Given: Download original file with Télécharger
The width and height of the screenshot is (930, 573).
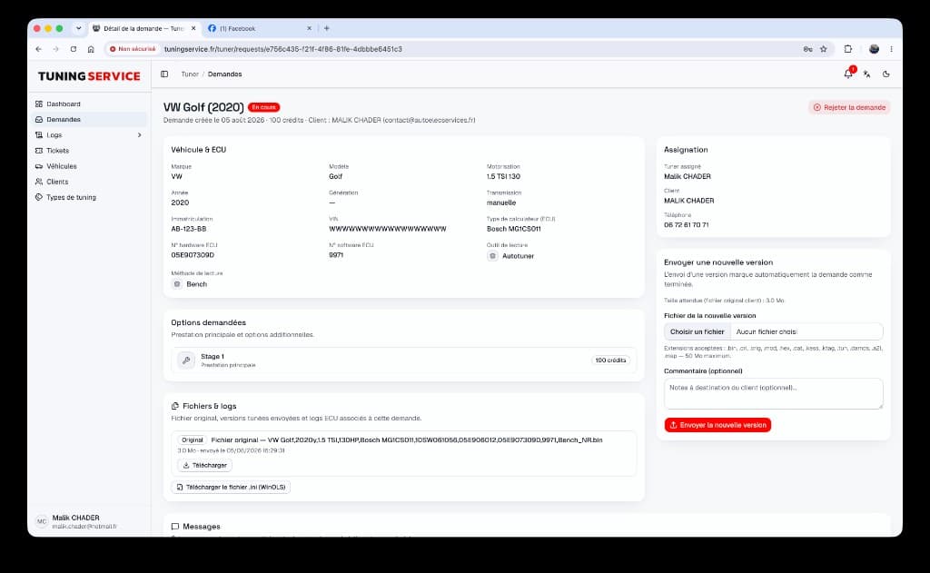Looking at the screenshot, I should coord(204,465).
